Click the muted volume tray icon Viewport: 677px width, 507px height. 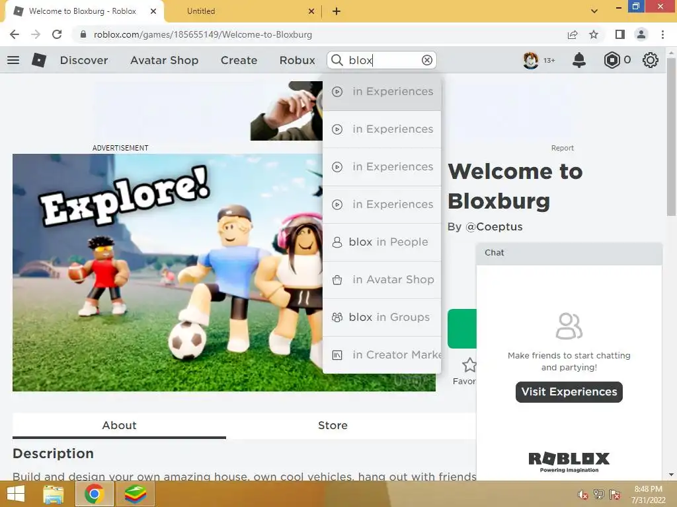(582, 494)
